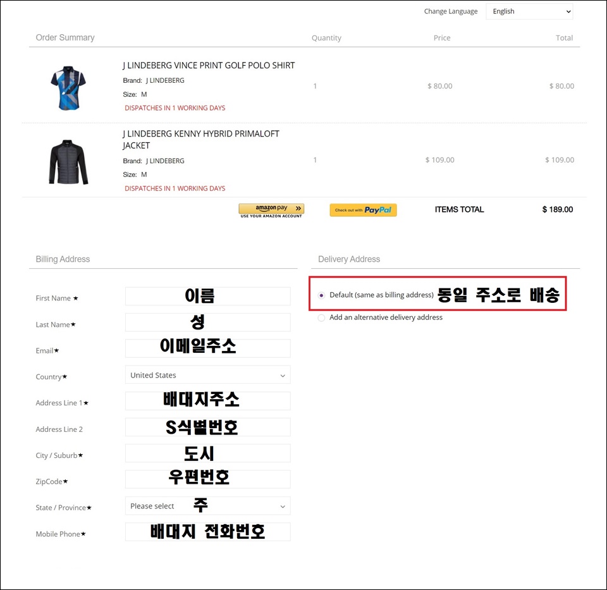The height and width of the screenshot is (590, 607).
Task: Focus the Mobile Phone input field
Action: (x=208, y=532)
